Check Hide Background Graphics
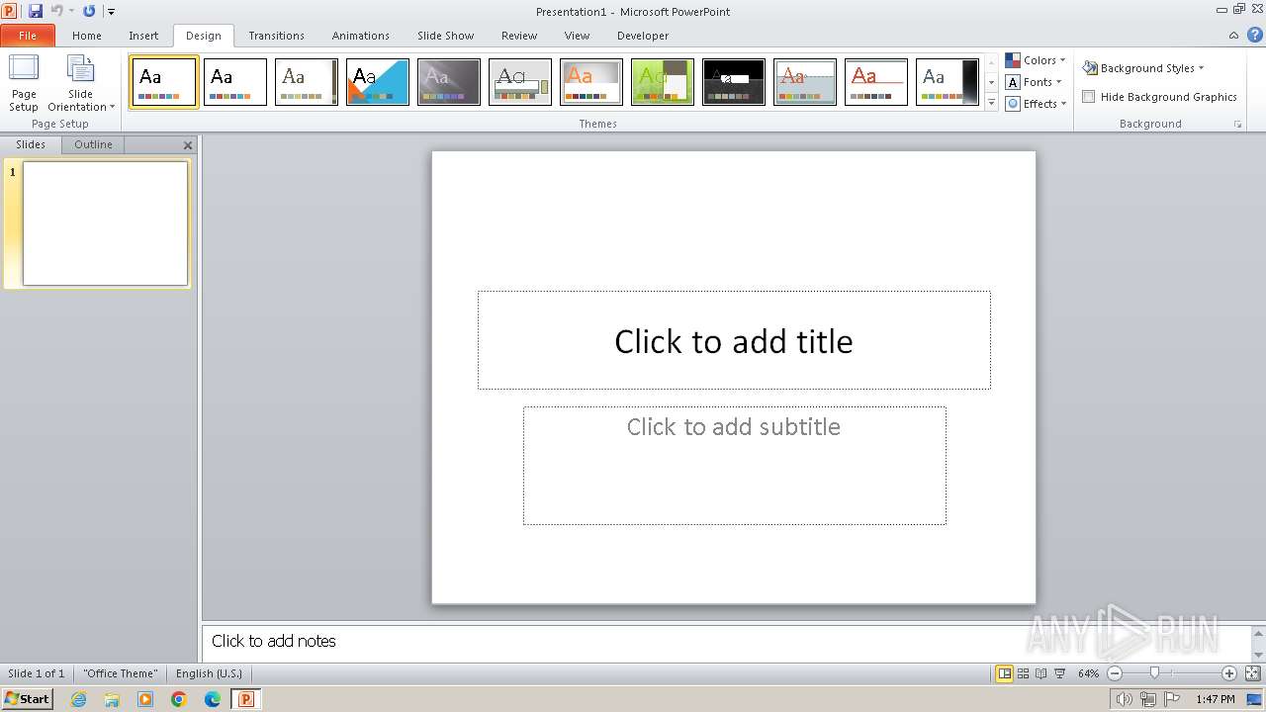The image size is (1266, 712). pos(1089,97)
